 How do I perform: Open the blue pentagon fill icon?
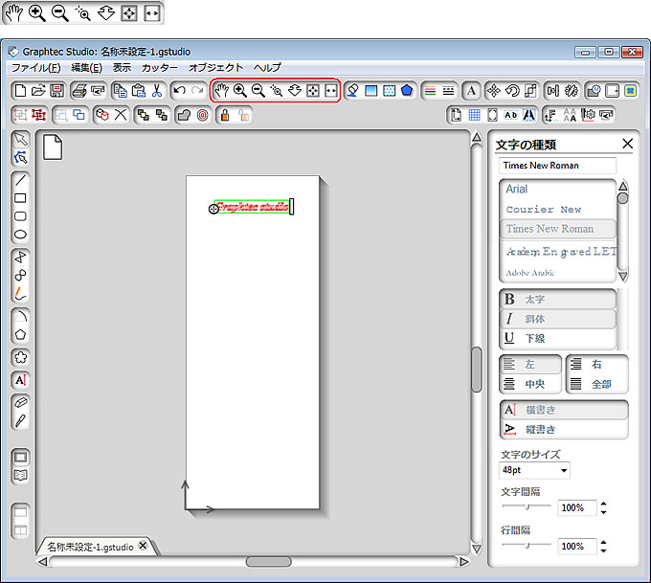point(407,91)
